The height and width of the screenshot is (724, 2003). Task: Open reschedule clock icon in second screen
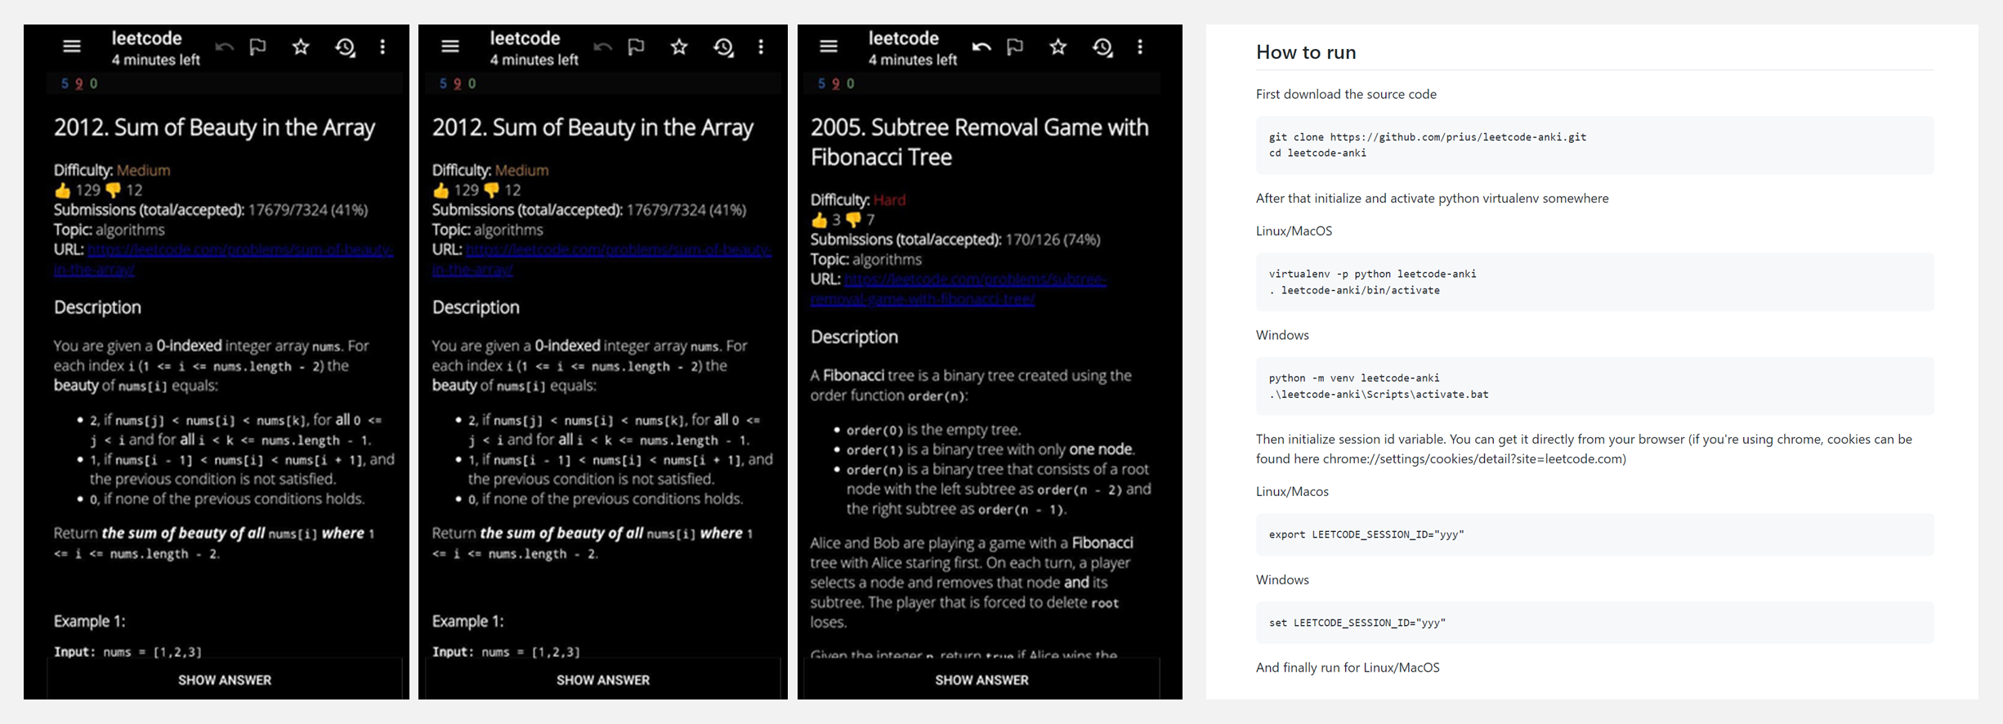tap(724, 48)
